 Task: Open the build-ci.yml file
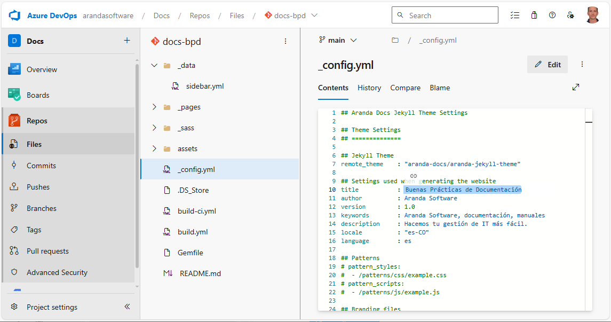196,211
